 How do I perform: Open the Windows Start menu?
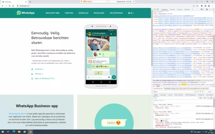(x=3, y=132)
